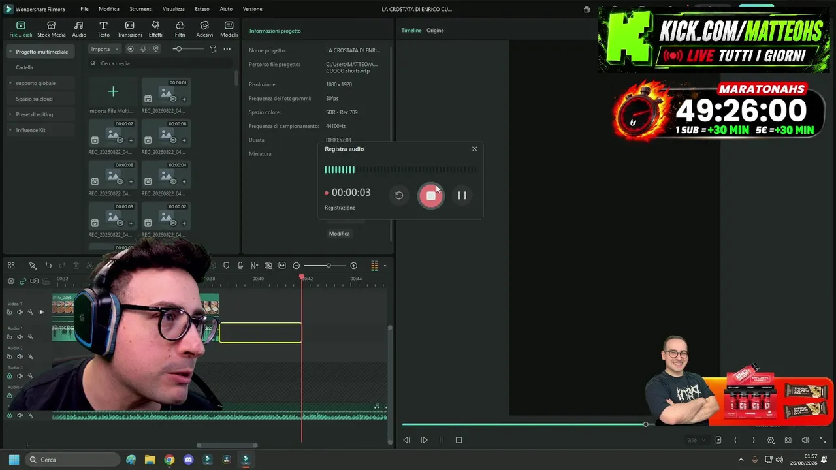
Task: Open Spazio su cloud
Action: (x=34, y=99)
